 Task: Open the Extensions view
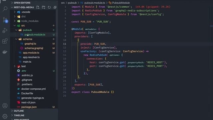(5, 41)
